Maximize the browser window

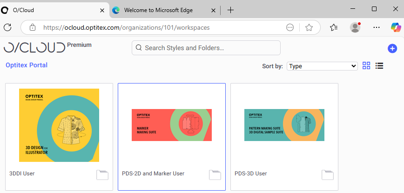374,9
